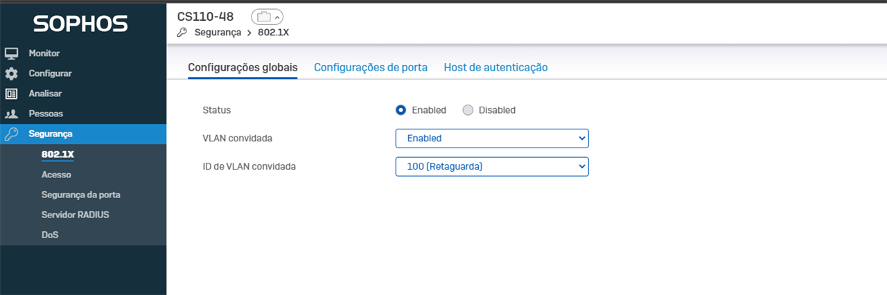Switch to Configurações de porta tab

371,67
